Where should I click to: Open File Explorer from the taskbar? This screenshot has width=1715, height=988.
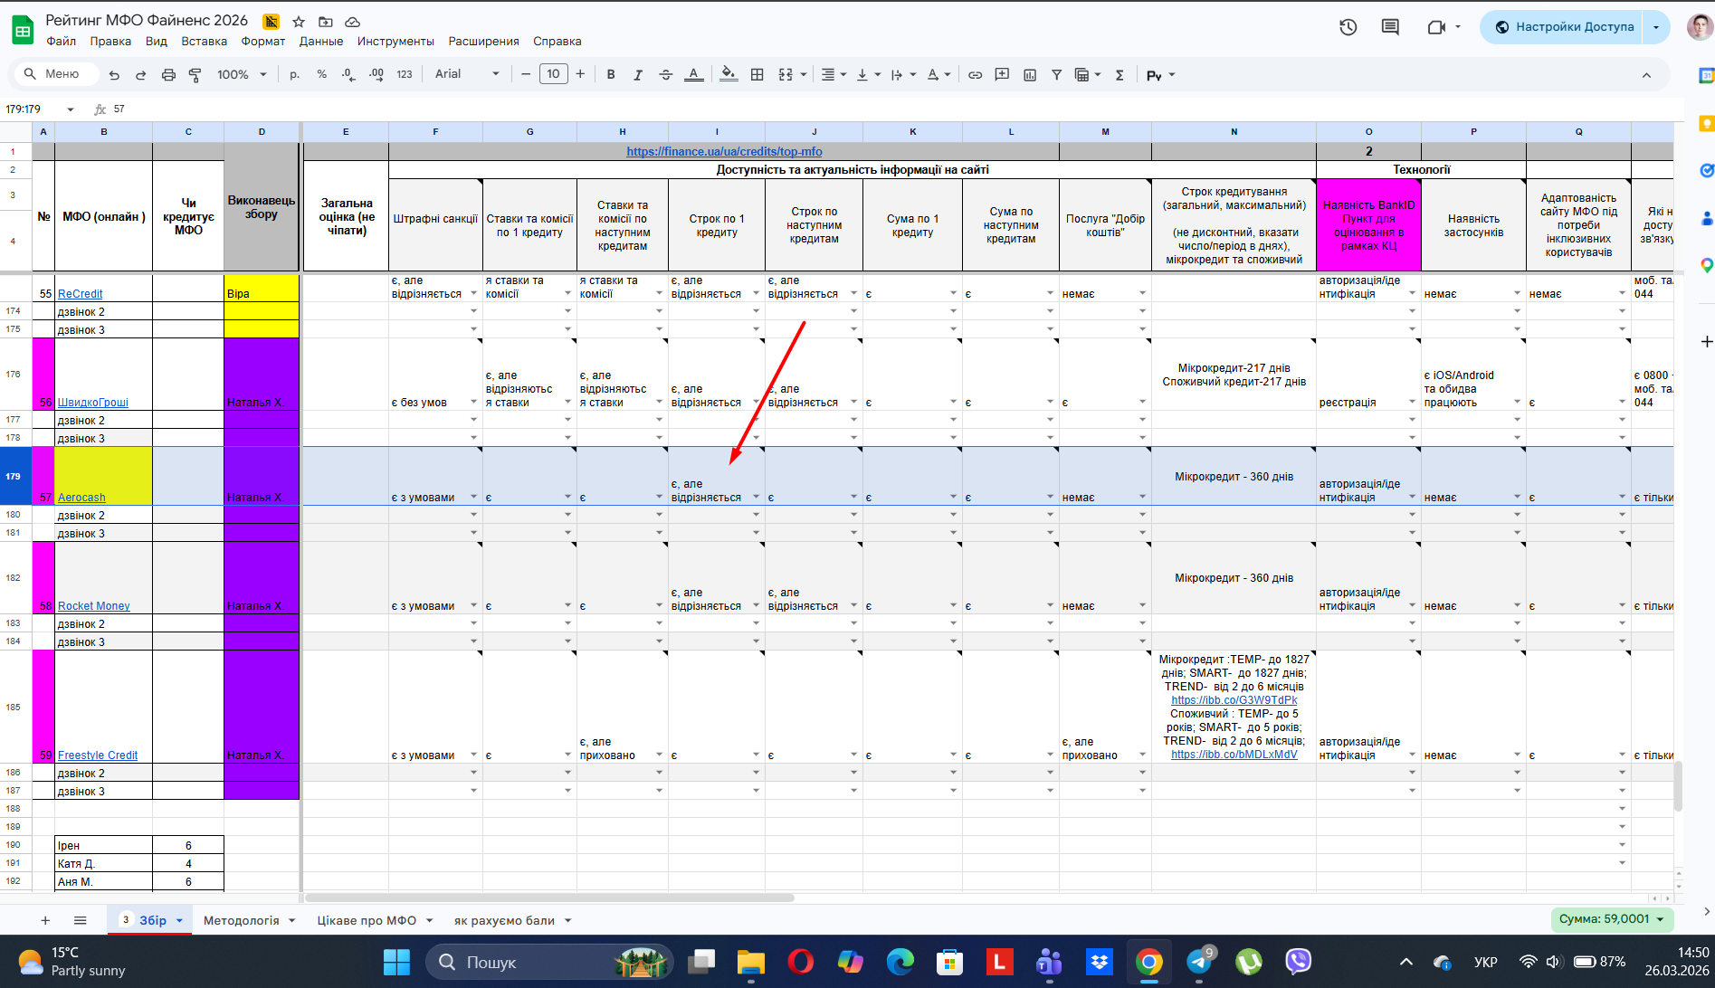pos(750,962)
